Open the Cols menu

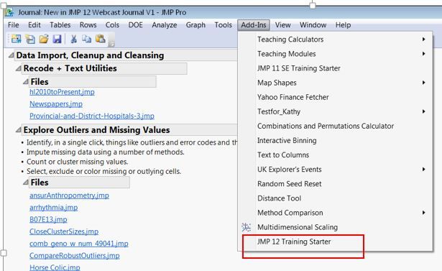pyautogui.click(x=112, y=25)
